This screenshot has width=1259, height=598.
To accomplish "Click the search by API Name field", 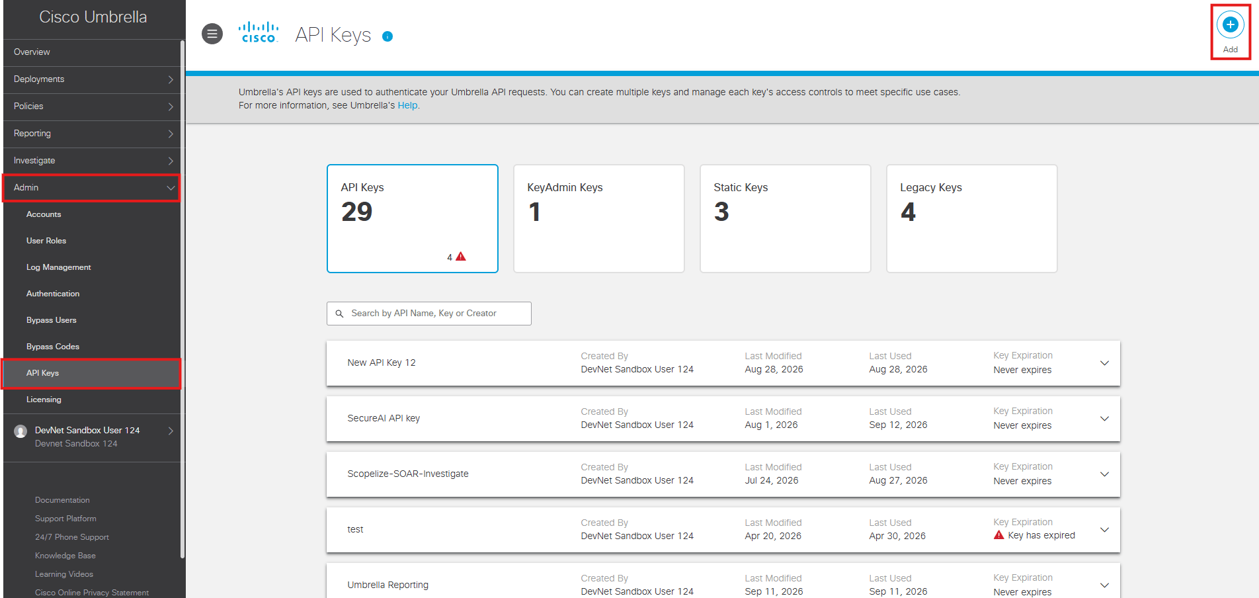I will 429,314.
